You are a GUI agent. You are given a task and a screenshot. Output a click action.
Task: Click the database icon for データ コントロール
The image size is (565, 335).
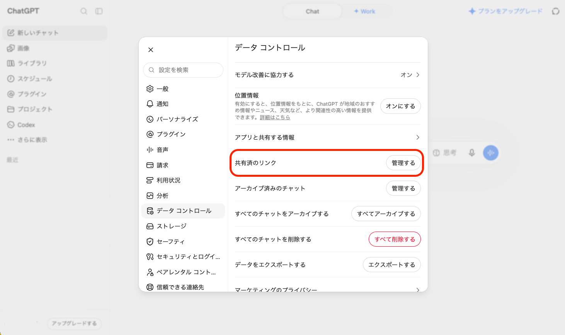[150, 211]
